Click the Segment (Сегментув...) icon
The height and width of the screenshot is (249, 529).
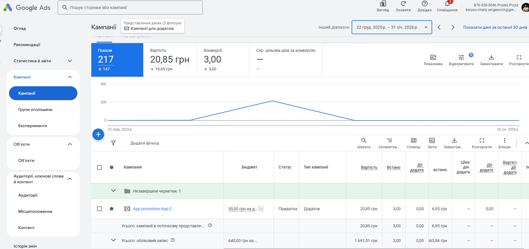click(389, 140)
